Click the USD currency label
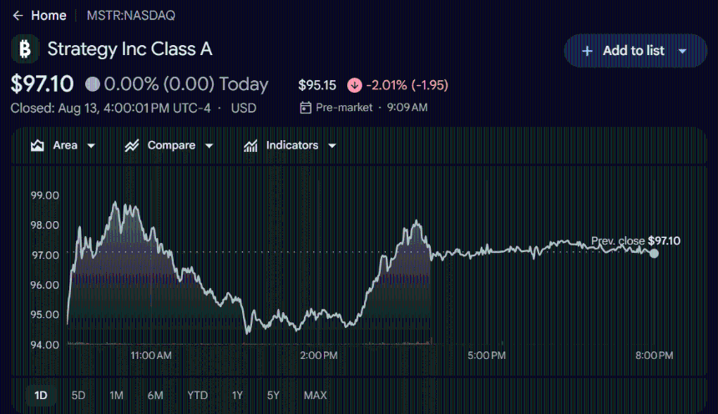The height and width of the screenshot is (414, 718). point(244,109)
